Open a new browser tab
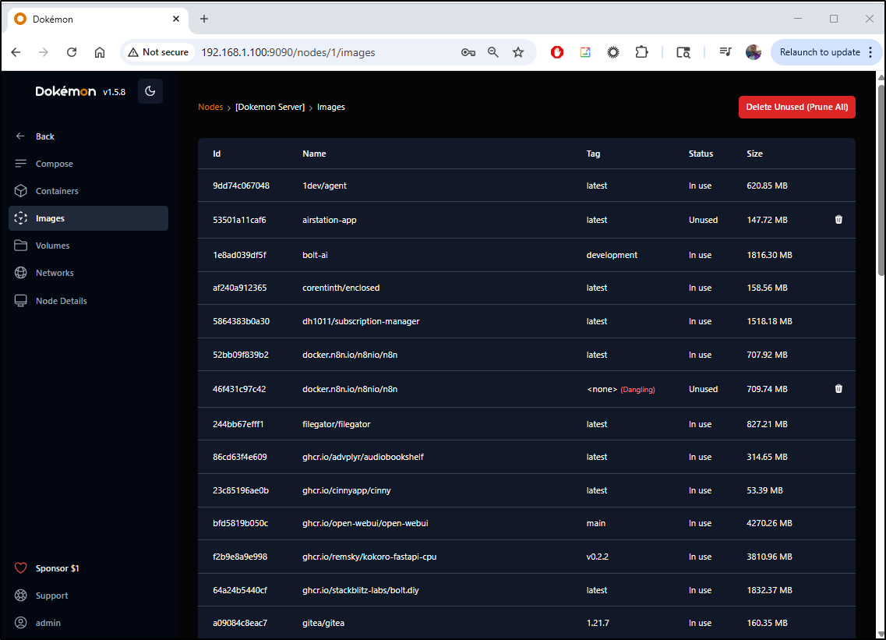The height and width of the screenshot is (640, 886). [x=204, y=19]
